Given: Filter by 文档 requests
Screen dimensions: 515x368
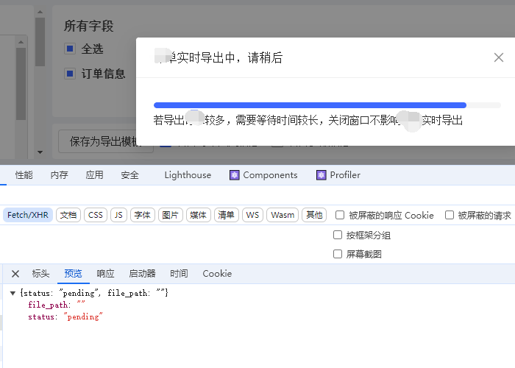Looking at the screenshot, I should coord(68,215).
